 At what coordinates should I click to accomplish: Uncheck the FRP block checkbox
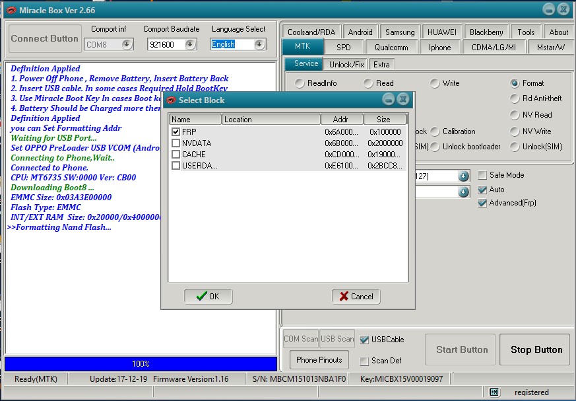pos(176,131)
